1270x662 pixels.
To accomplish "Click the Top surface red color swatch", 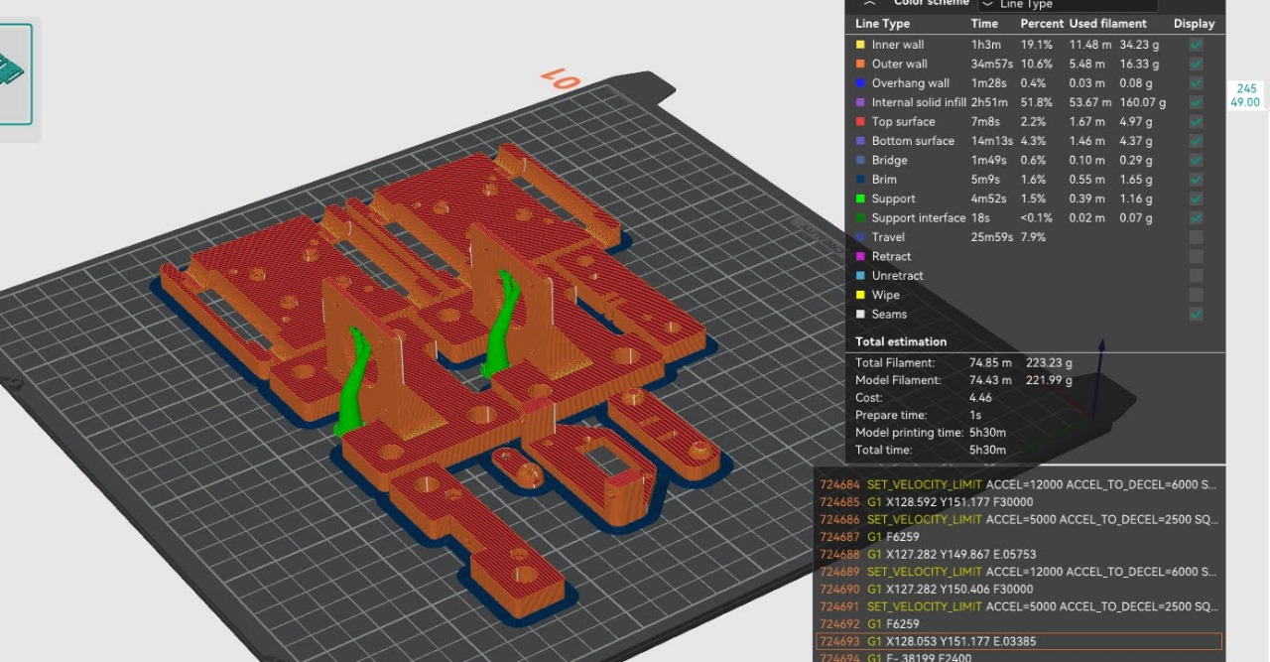I will click(860, 122).
